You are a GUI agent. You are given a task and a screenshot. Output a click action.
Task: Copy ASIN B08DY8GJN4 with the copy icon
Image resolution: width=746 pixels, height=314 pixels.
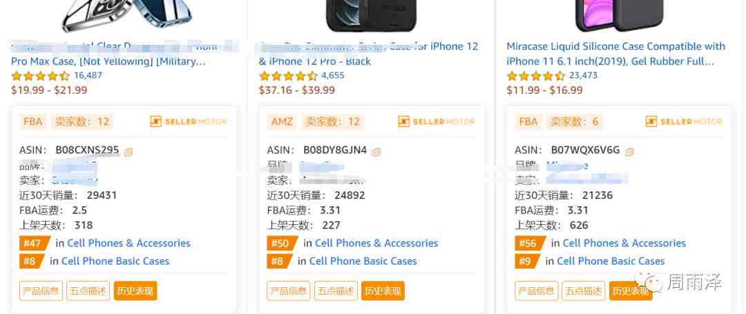click(376, 152)
